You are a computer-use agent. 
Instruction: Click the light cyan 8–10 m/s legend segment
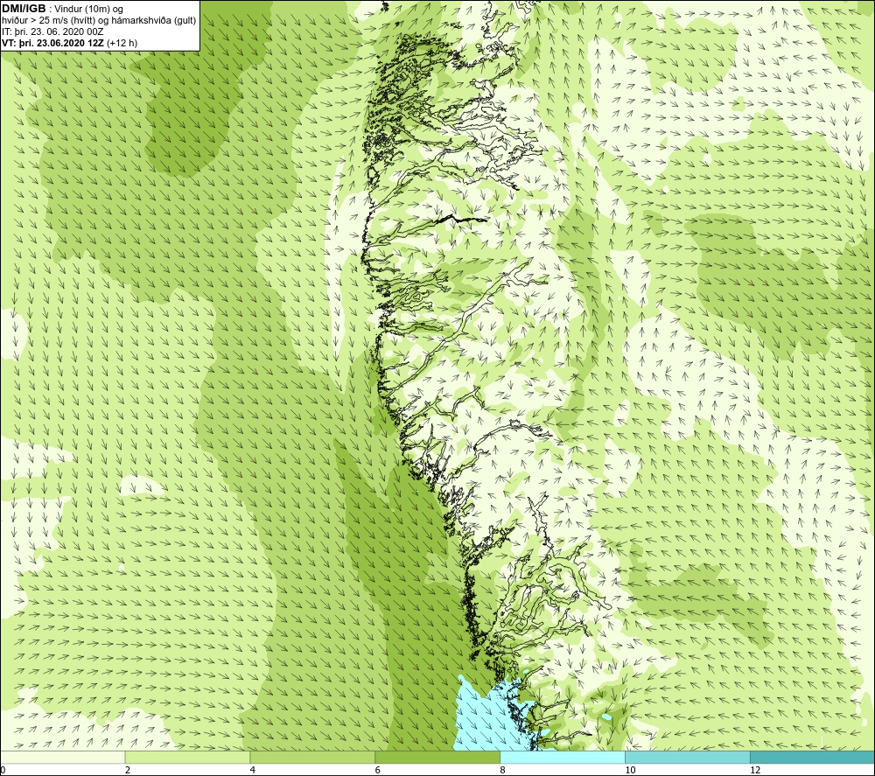563,757
